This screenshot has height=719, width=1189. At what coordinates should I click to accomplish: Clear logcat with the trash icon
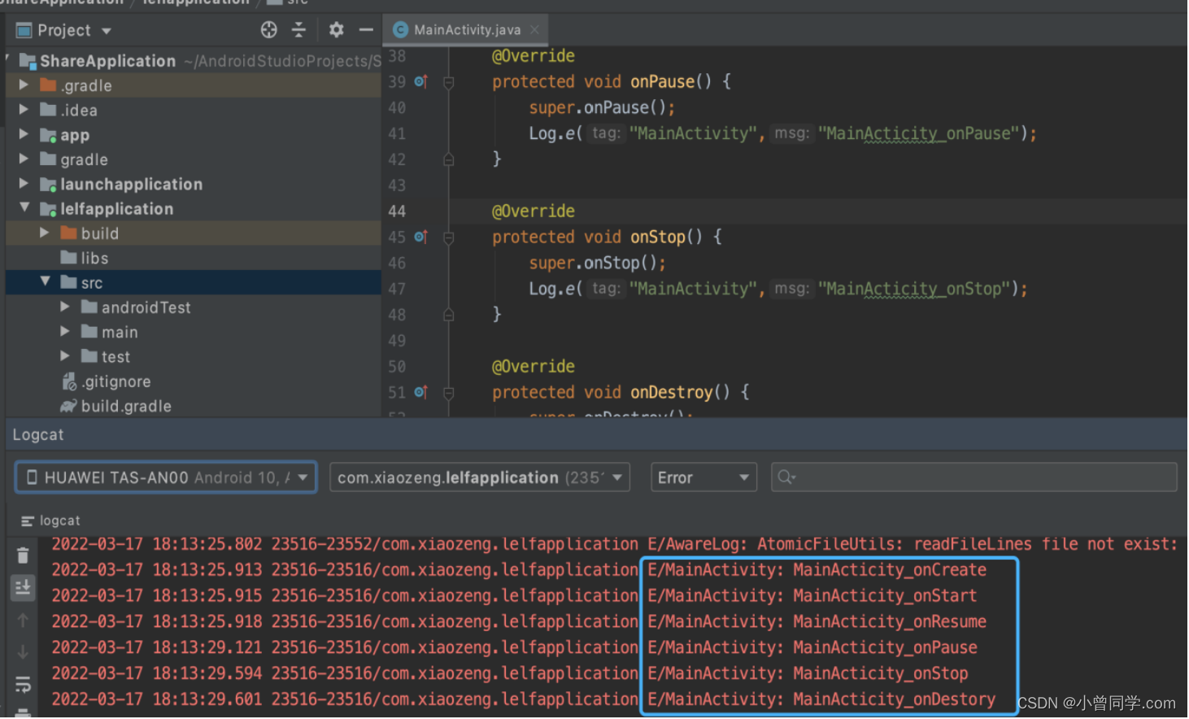point(23,556)
